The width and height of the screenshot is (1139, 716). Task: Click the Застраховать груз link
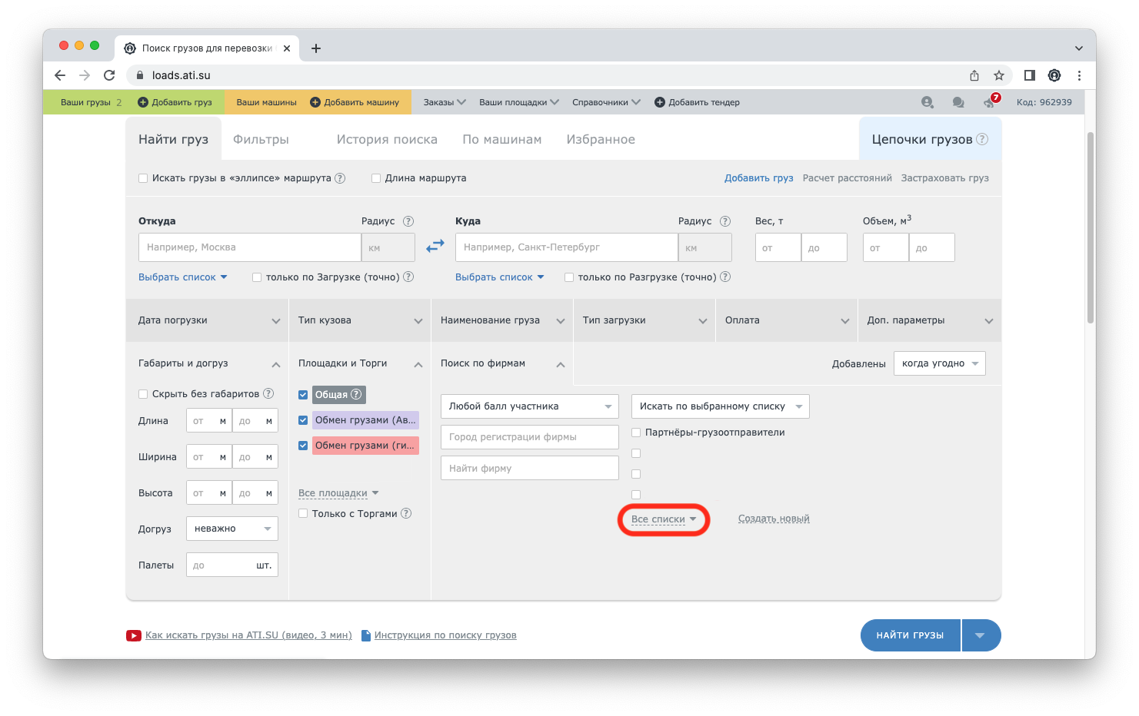(x=945, y=178)
